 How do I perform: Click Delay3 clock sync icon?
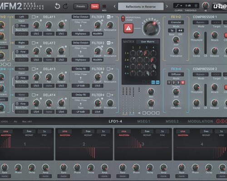pos(17,78)
